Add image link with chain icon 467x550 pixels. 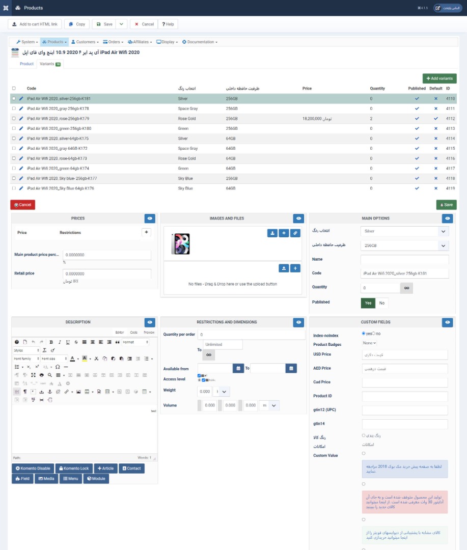295,233
